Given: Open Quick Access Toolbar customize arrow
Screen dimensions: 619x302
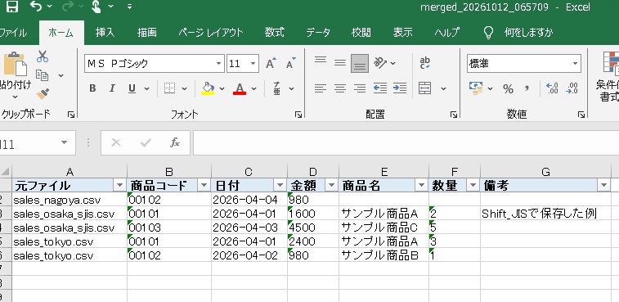Looking at the screenshot, I should (x=130, y=7).
